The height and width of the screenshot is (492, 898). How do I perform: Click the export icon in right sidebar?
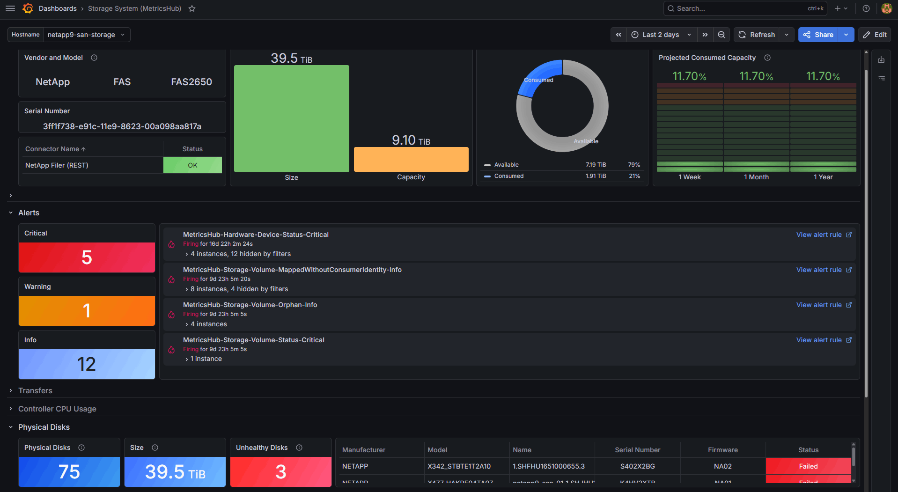(881, 60)
